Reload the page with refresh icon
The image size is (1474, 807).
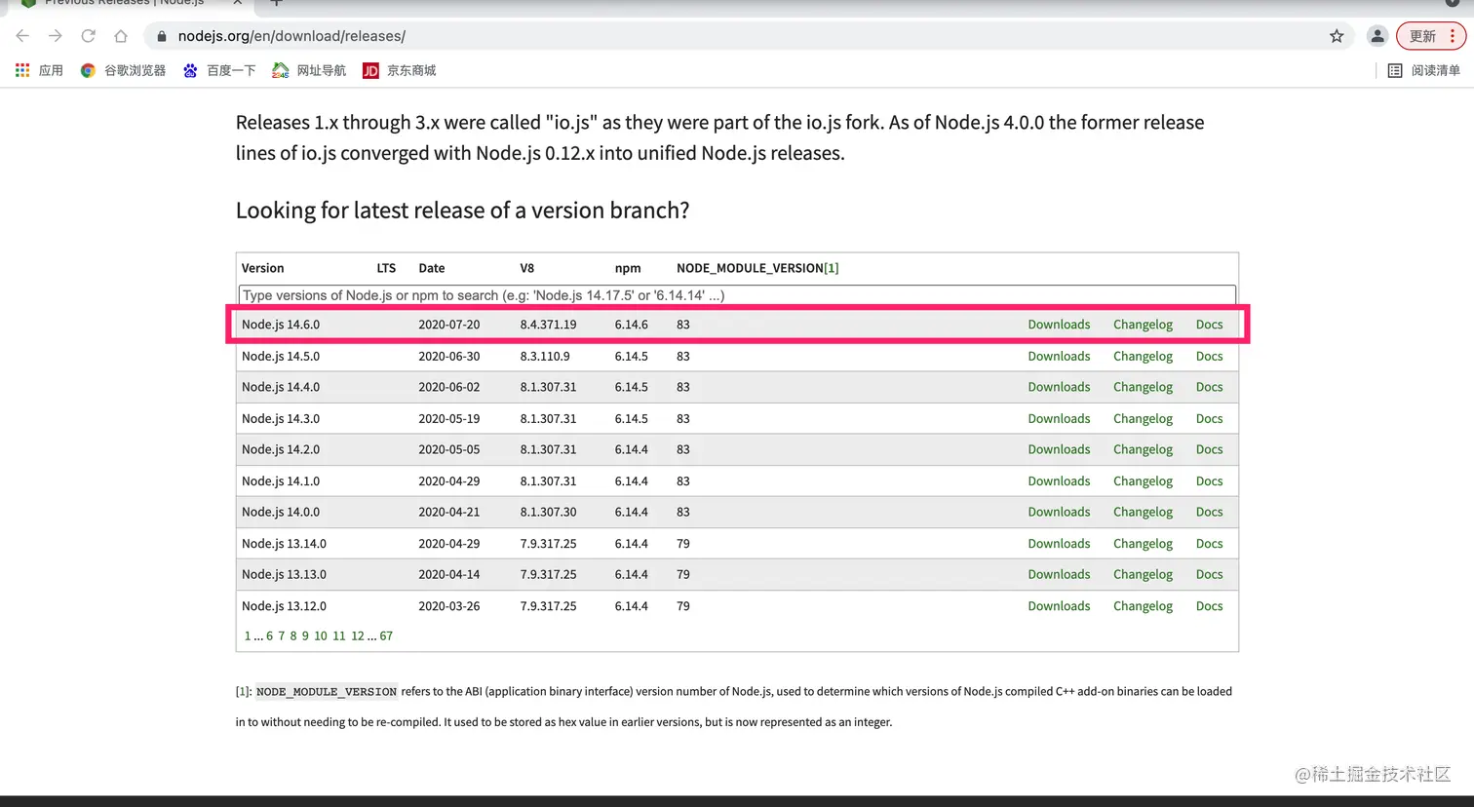[x=88, y=36]
